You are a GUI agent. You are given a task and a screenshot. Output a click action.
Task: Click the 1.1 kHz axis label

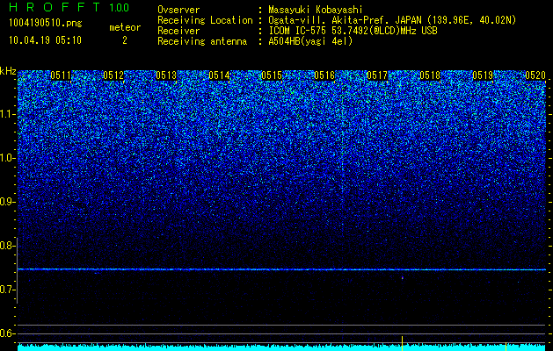[x=8, y=114]
